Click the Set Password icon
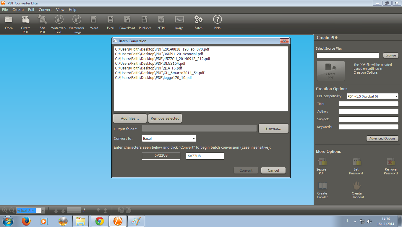The height and width of the screenshot is (227, 402). click(x=357, y=162)
